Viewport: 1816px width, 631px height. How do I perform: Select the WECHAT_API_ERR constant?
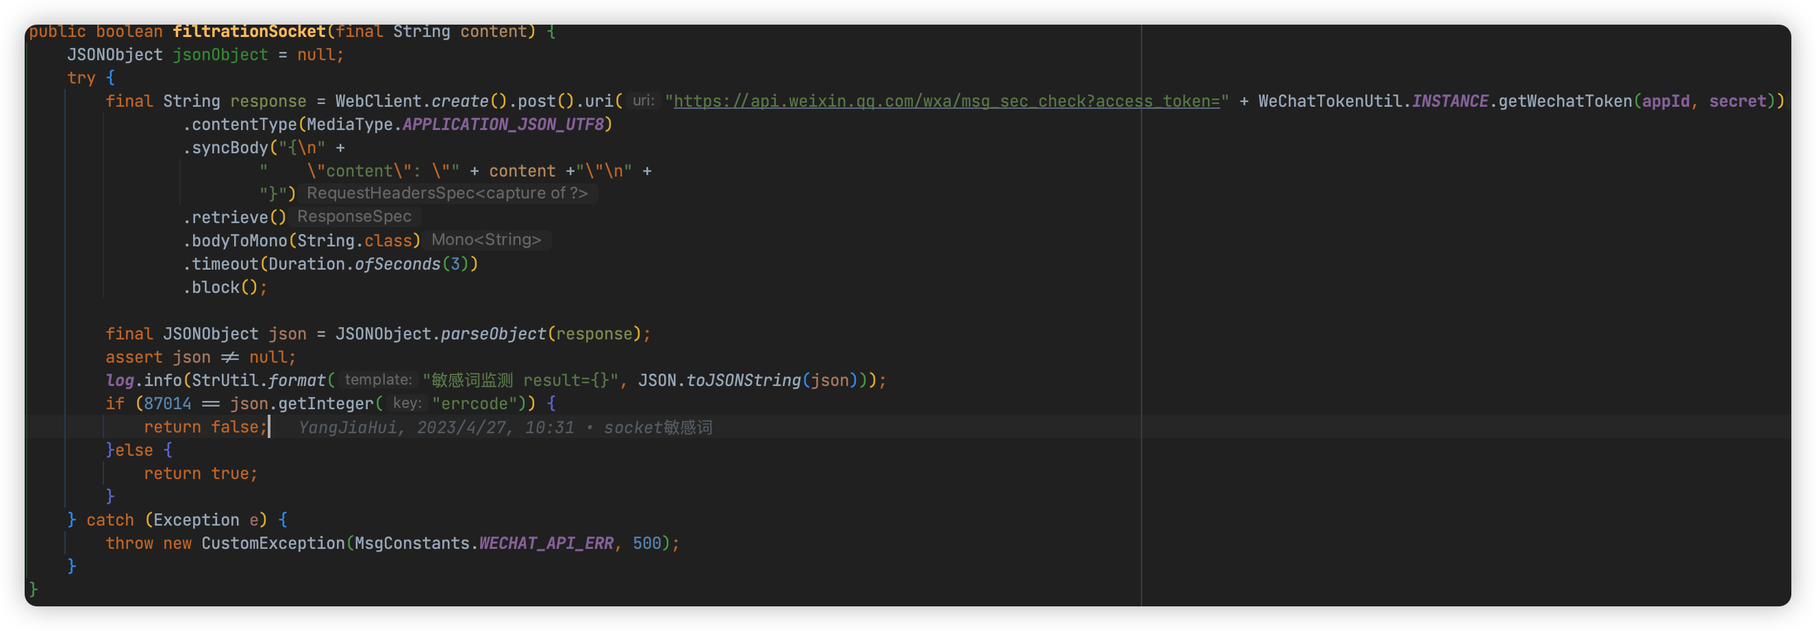click(x=546, y=543)
